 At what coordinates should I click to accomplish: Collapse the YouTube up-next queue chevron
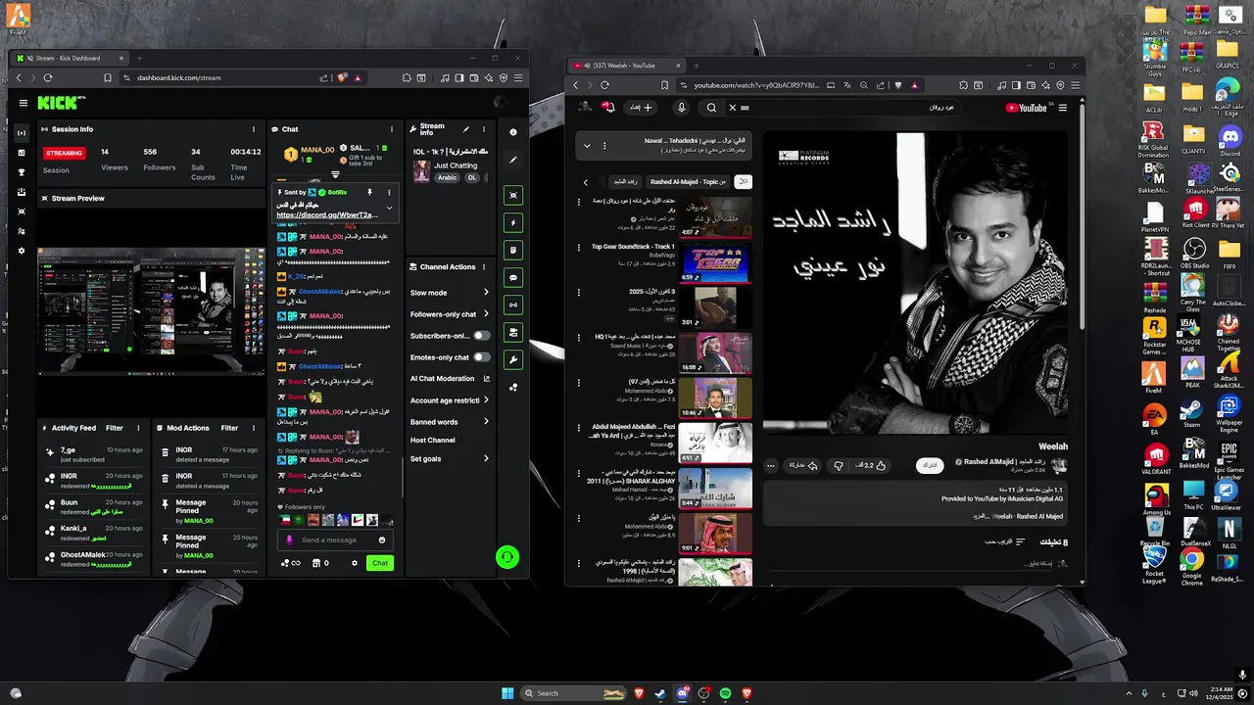tap(587, 146)
